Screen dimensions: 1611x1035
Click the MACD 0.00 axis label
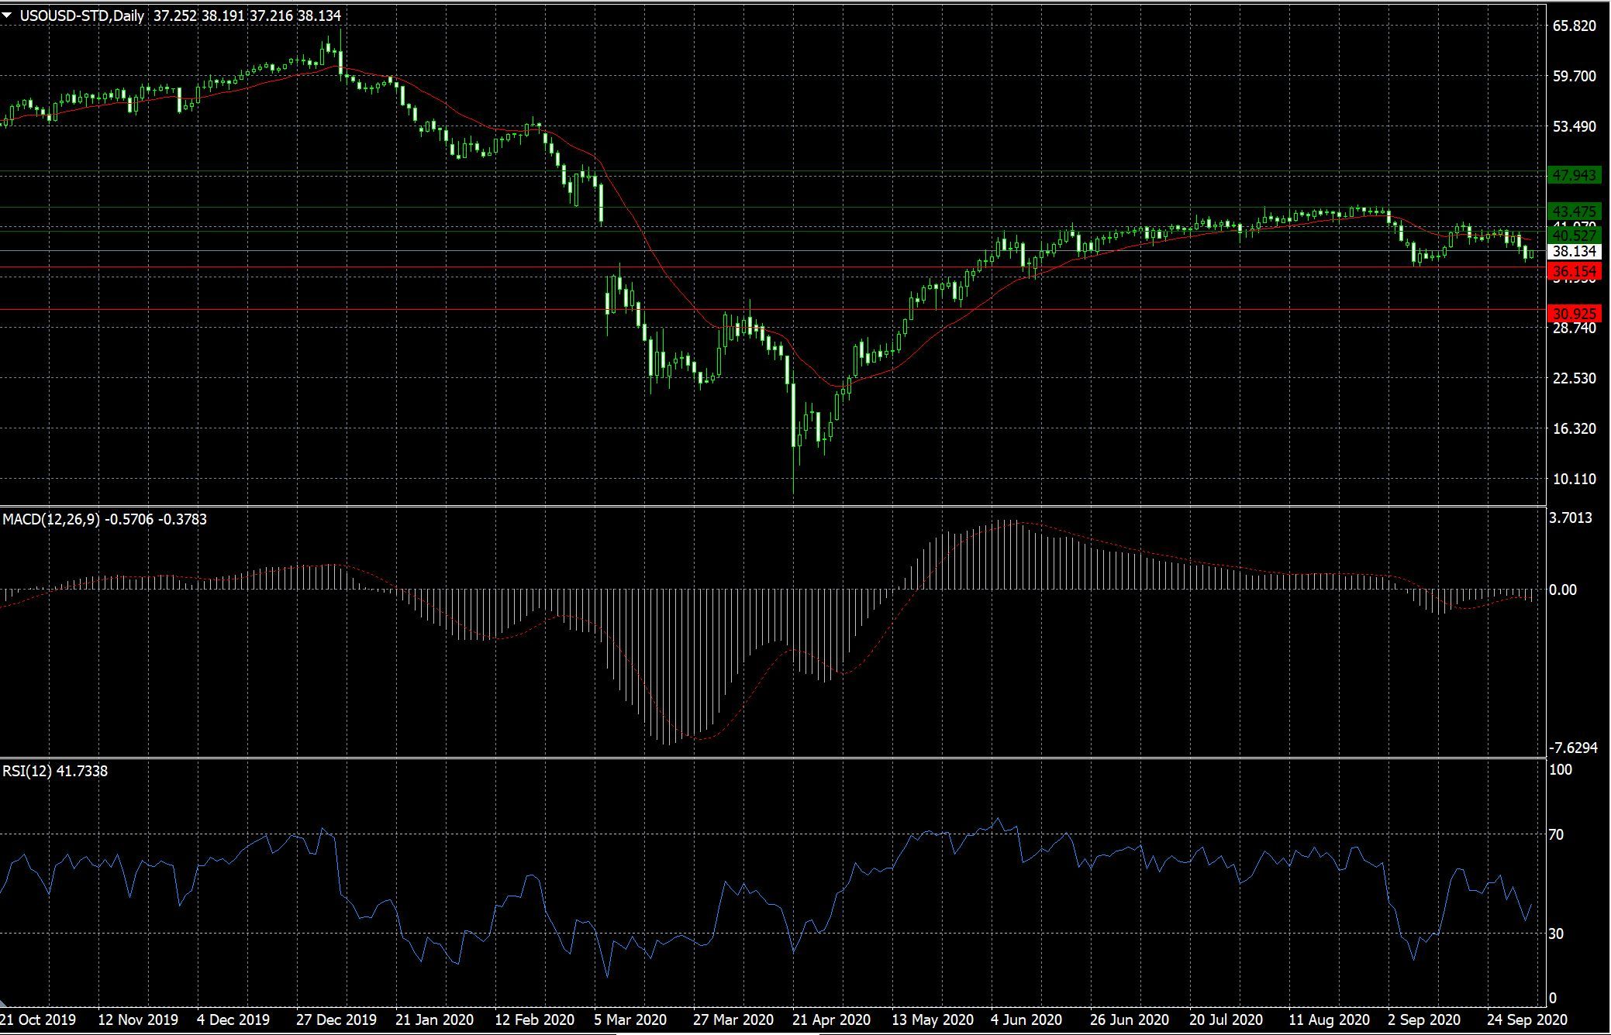pos(1563,590)
